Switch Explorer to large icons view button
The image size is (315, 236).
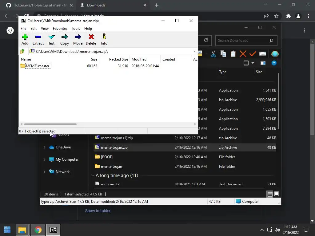(277, 194)
